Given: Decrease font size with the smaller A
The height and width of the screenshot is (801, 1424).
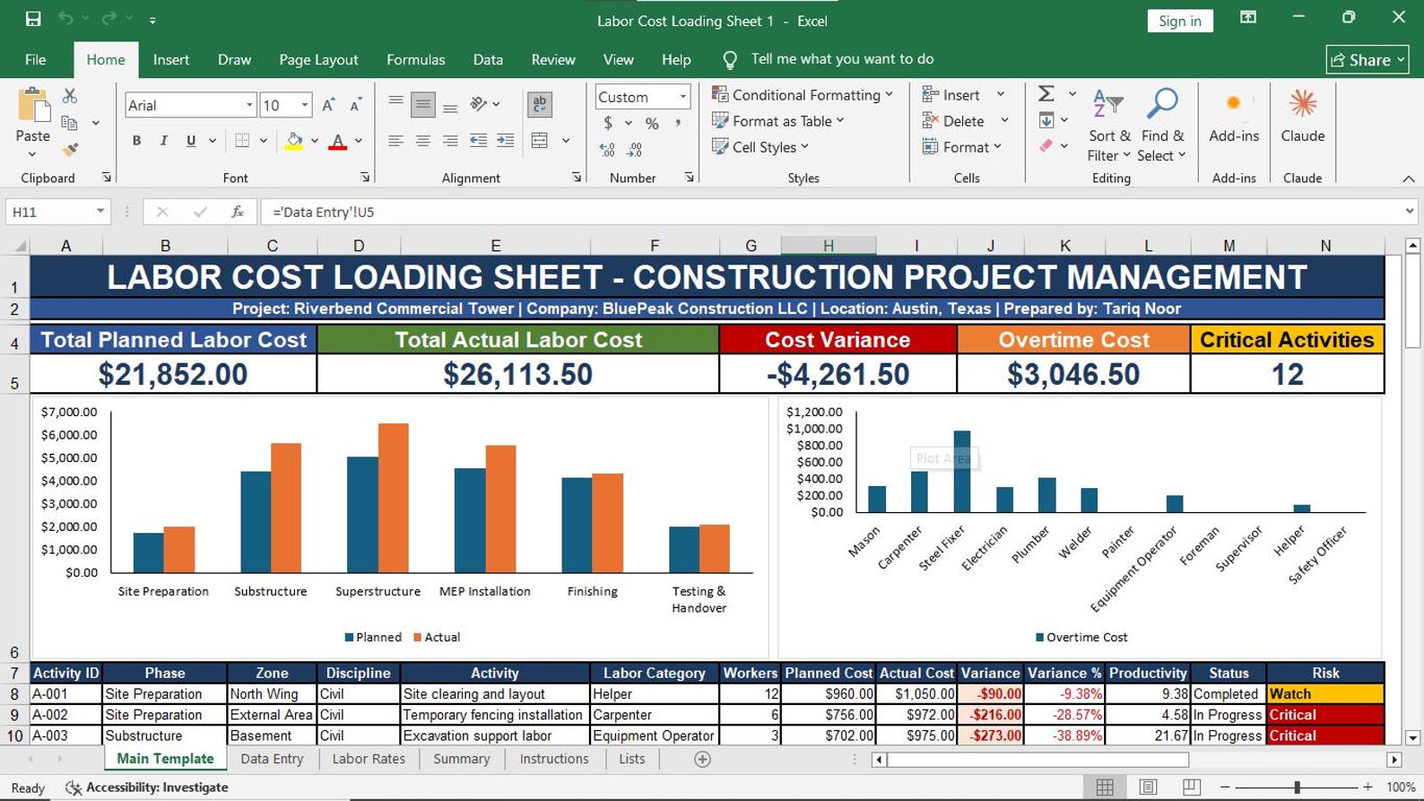Looking at the screenshot, I should point(356,105).
